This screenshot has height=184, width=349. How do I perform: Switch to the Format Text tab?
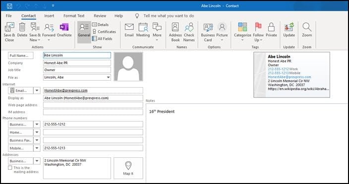click(74, 16)
